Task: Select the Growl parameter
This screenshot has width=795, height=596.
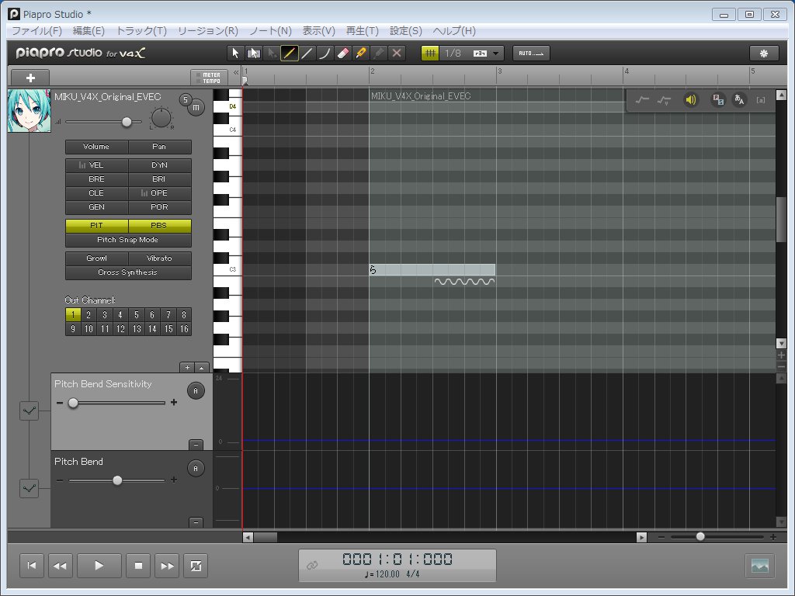Action: (96, 258)
